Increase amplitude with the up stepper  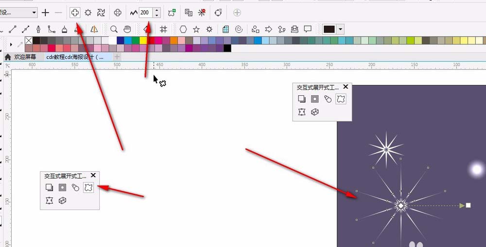pos(157,11)
